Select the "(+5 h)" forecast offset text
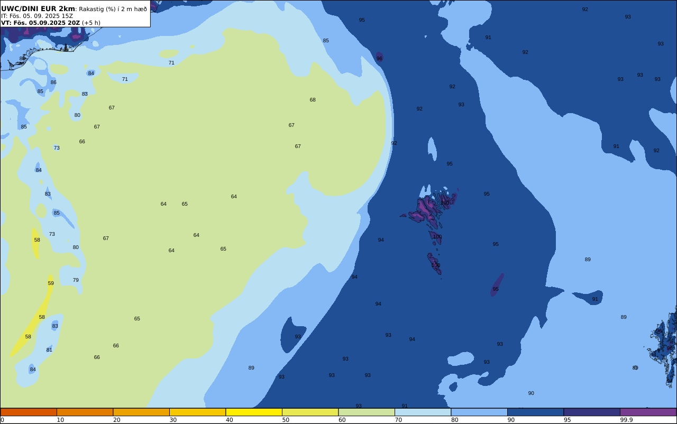The height and width of the screenshot is (424, 677). pos(91,23)
